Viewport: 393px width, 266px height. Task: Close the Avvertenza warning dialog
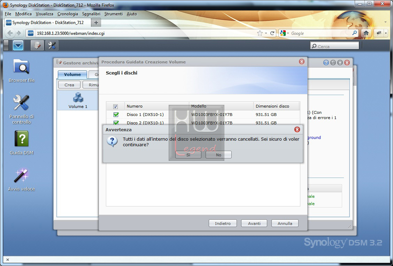pyautogui.click(x=297, y=130)
